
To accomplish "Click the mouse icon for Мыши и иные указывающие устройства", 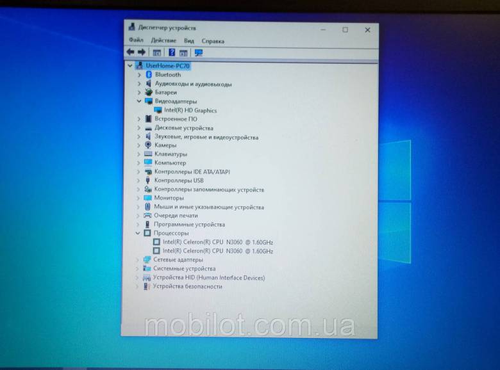I will pos(147,207).
